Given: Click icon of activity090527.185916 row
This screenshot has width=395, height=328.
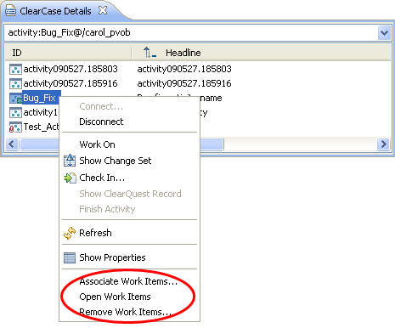Looking at the screenshot, I should [x=15, y=83].
